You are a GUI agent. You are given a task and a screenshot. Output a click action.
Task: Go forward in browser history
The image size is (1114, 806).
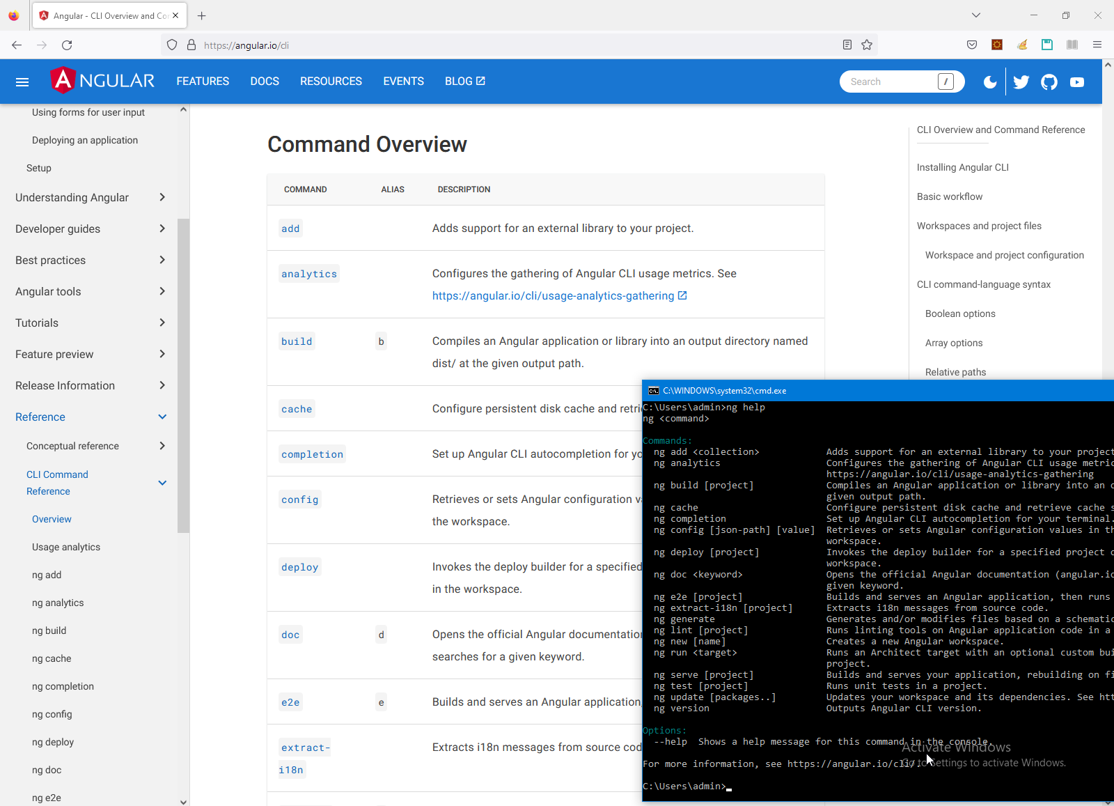click(x=42, y=45)
